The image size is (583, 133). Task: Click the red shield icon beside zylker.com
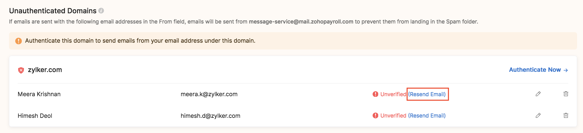21,70
